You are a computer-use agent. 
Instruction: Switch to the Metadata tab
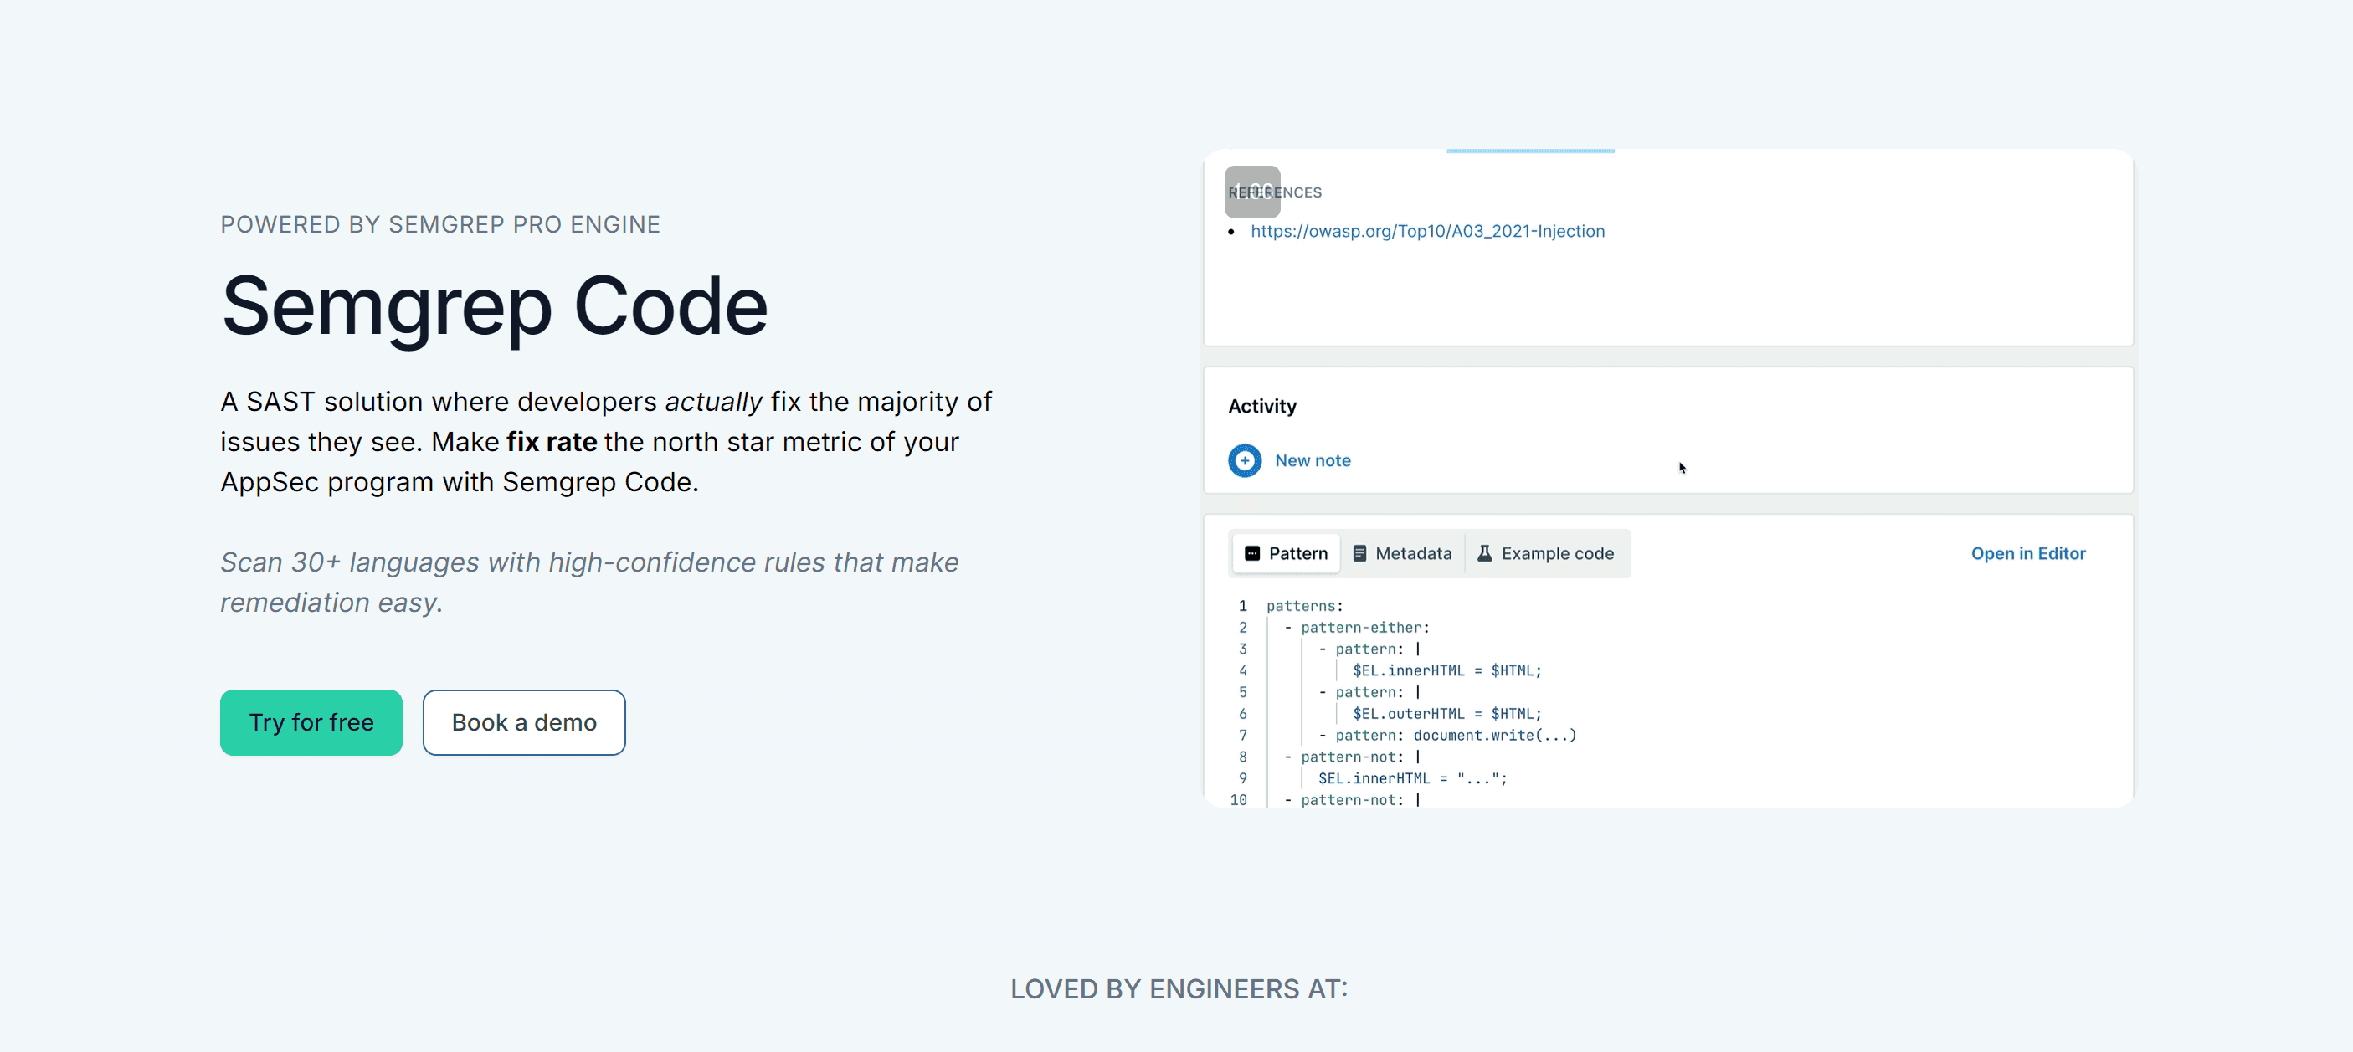[x=1412, y=553]
